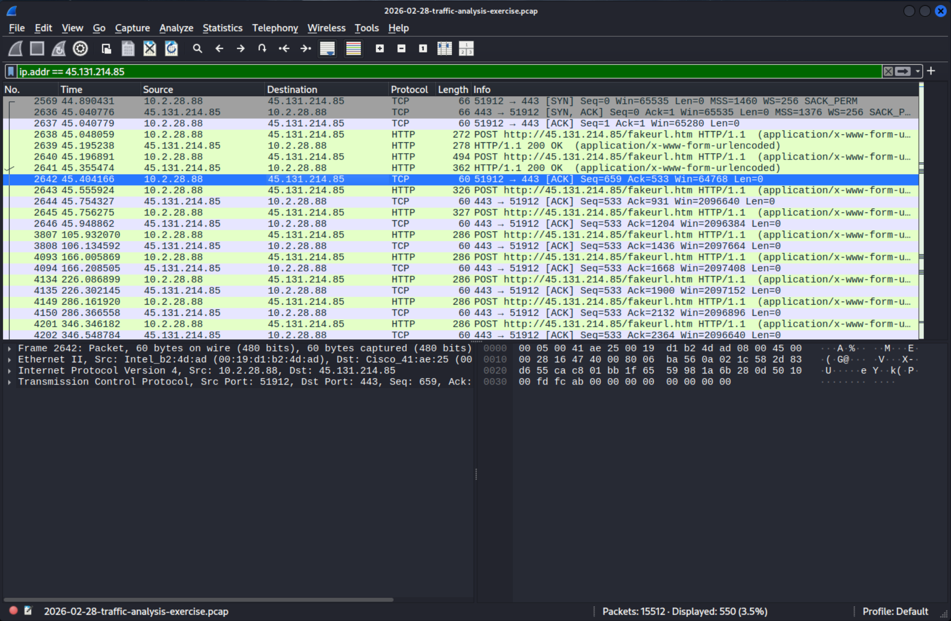Toggle packet colorization rules

pos(354,49)
